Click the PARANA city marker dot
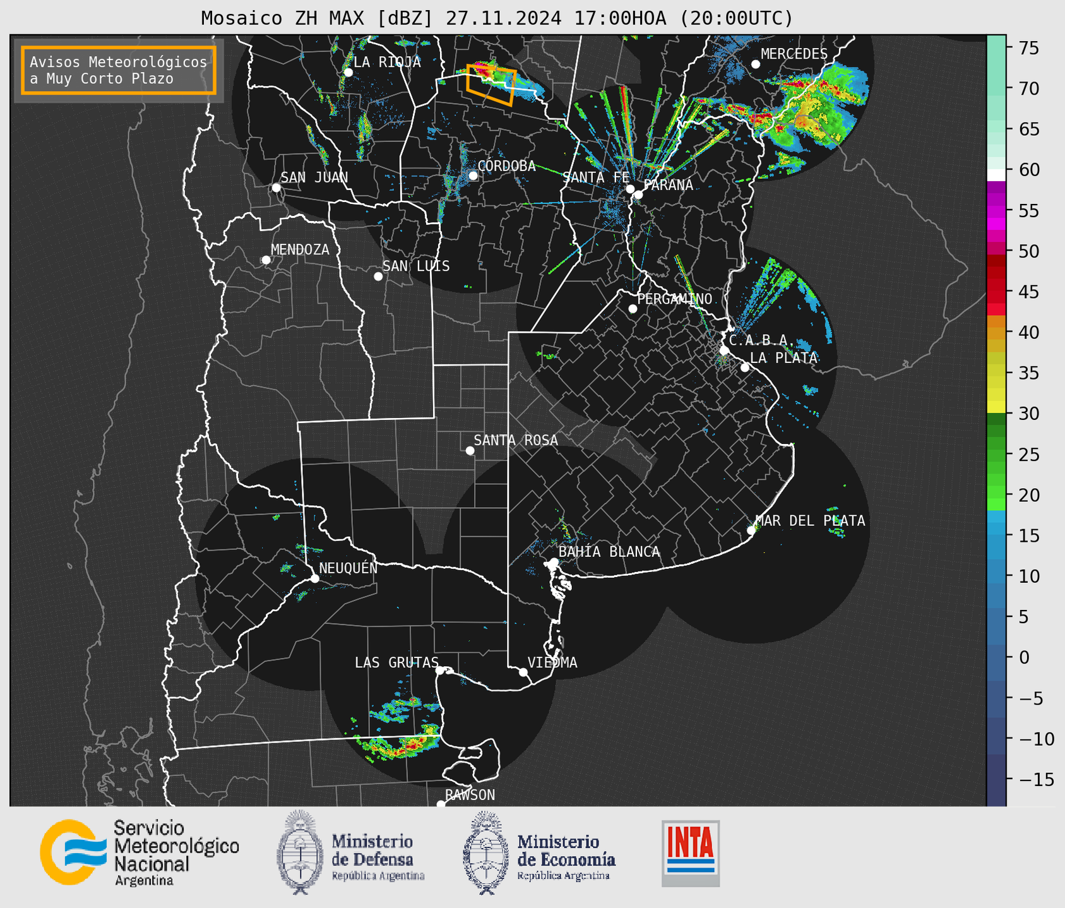 click(638, 194)
